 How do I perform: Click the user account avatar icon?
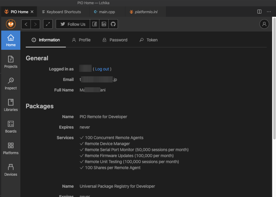coord(264,24)
